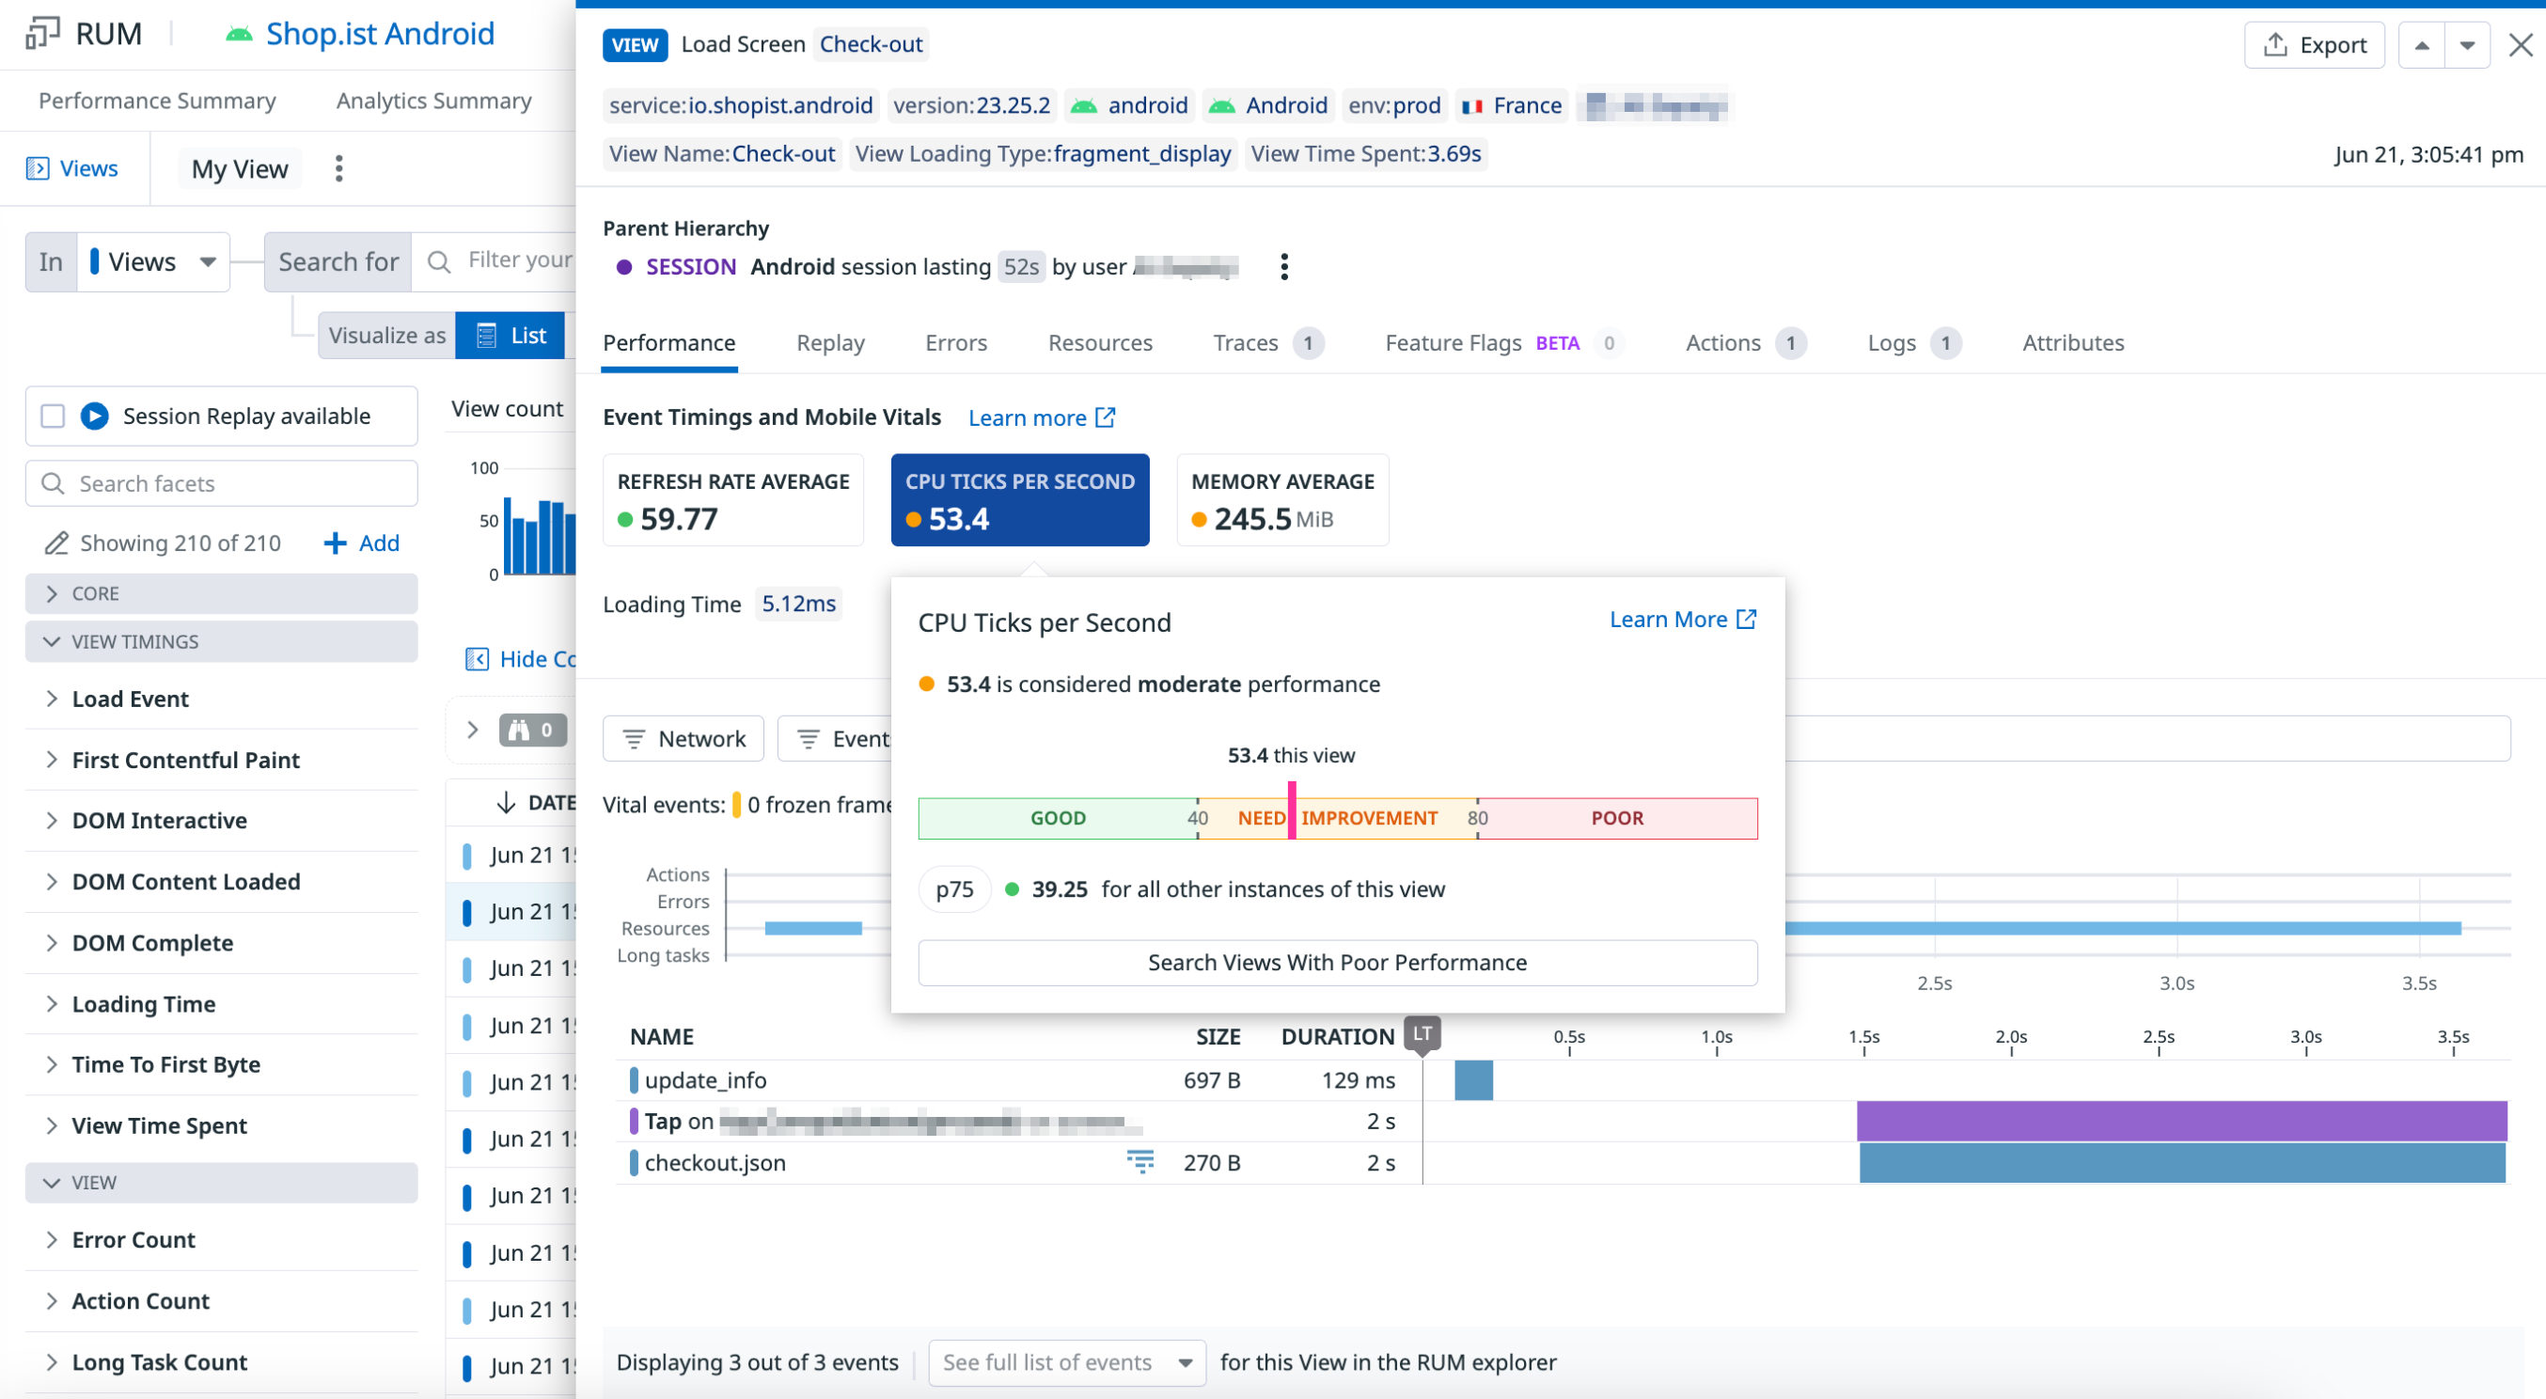The height and width of the screenshot is (1399, 2546).
Task: Click the Export button
Action: click(x=2314, y=44)
